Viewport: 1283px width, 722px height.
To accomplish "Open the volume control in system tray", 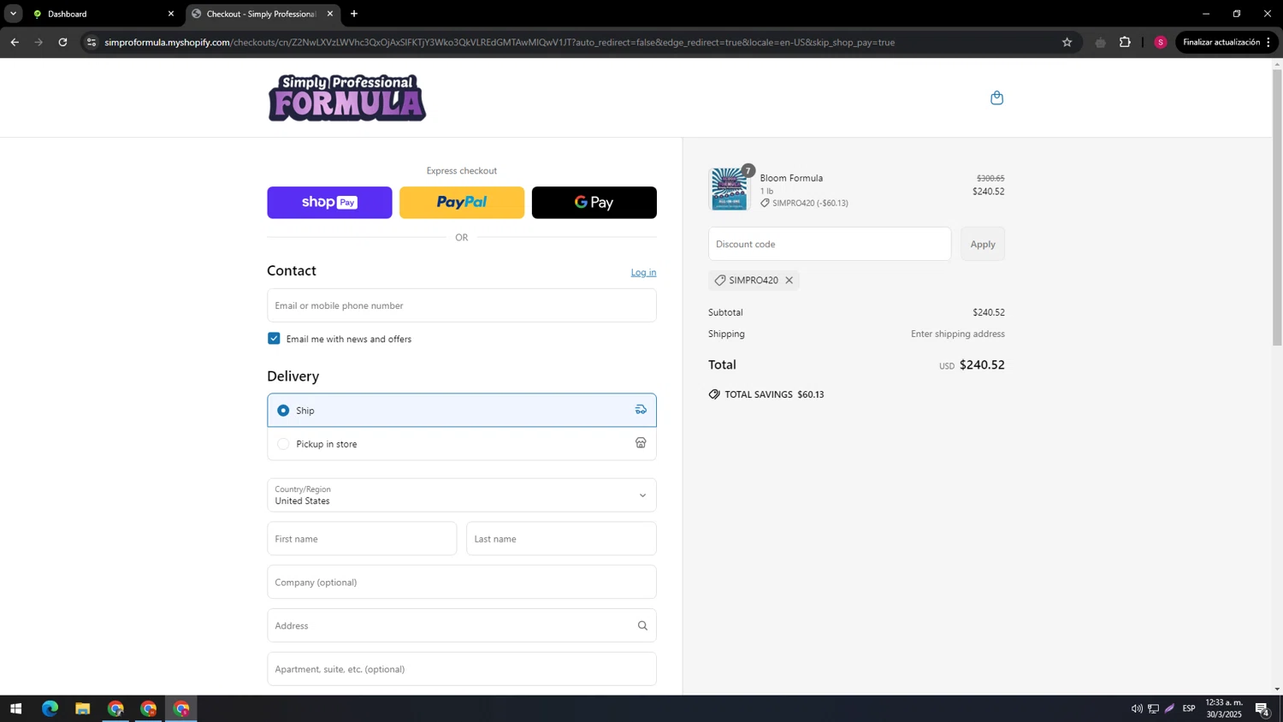I will (1137, 709).
